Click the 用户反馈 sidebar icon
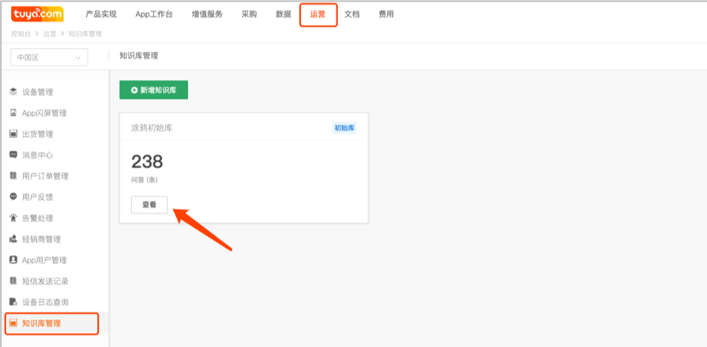The width and height of the screenshot is (707, 347). pyautogui.click(x=13, y=197)
